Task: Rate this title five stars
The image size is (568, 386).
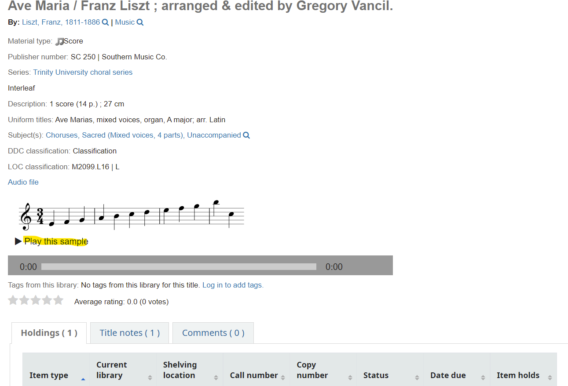Action: 58,300
